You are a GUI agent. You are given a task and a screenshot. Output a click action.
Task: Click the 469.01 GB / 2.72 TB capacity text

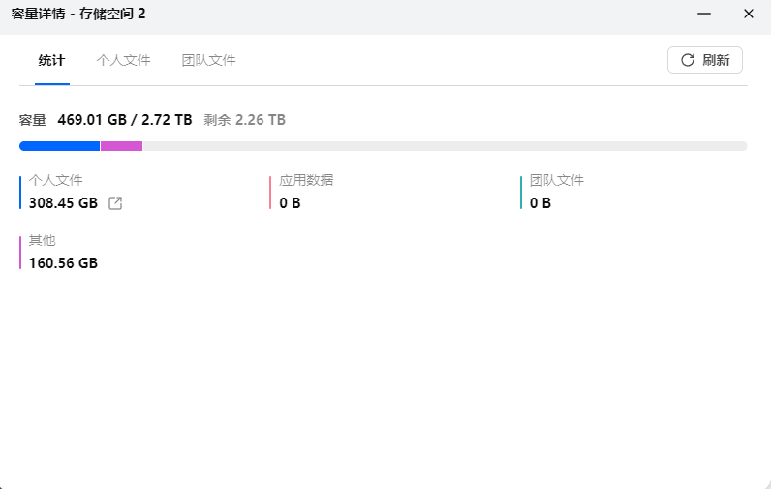(x=125, y=120)
